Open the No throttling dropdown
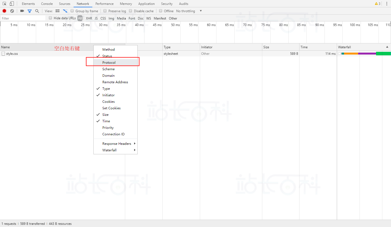This screenshot has width=391, height=227. coord(189,11)
